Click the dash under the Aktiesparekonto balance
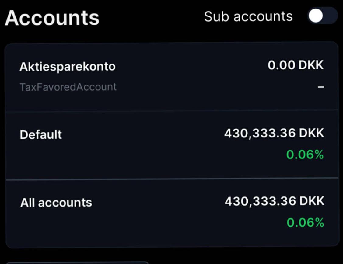Image resolution: width=343 pixels, height=264 pixels. click(x=320, y=87)
